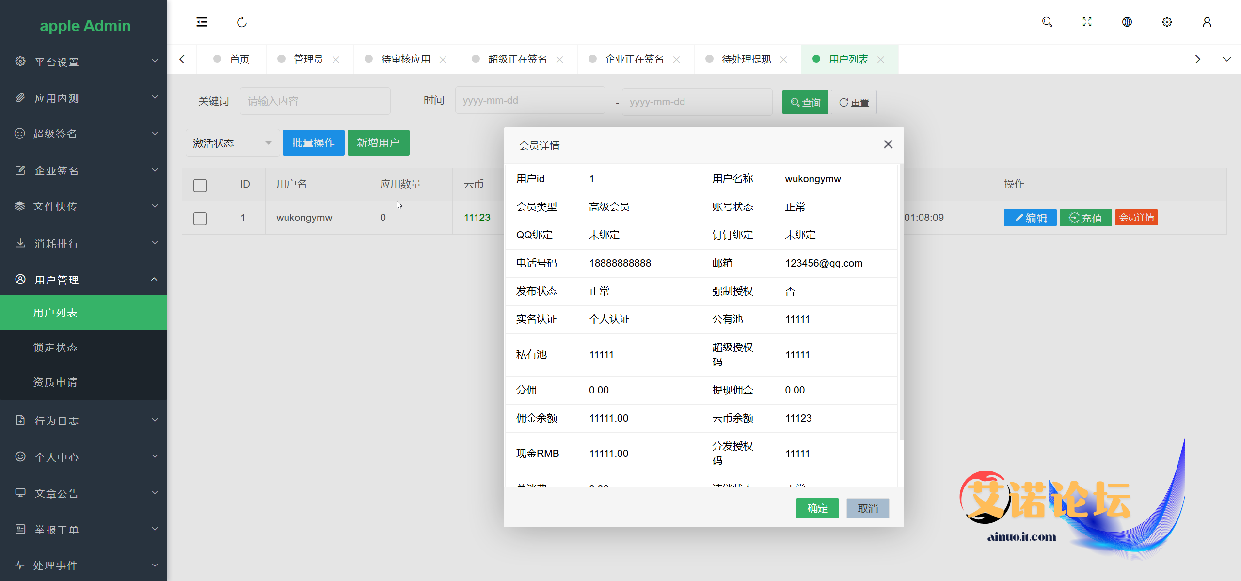1241x581 pixels.
Task: Click the user profile icon
Action: tap(1207, 22)
